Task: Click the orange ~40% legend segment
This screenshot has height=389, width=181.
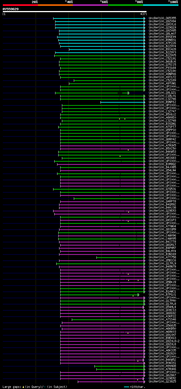Action: (55, 5)
